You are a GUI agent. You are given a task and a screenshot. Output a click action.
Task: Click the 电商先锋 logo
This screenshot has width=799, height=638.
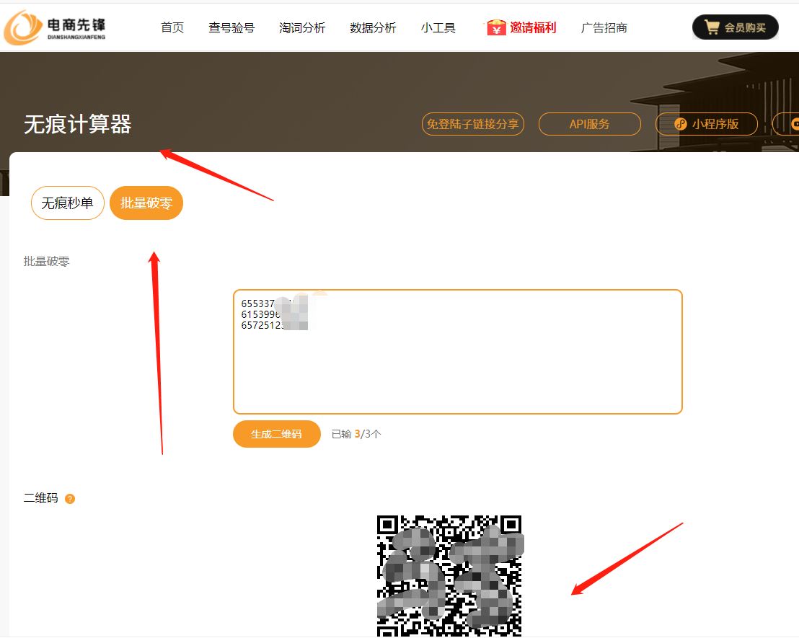pos(55,27)
